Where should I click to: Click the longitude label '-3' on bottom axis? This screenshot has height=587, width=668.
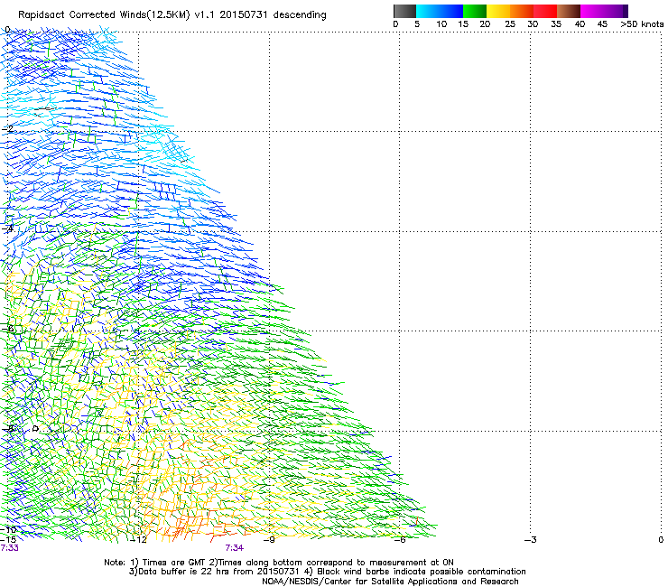tap(531, 540)
